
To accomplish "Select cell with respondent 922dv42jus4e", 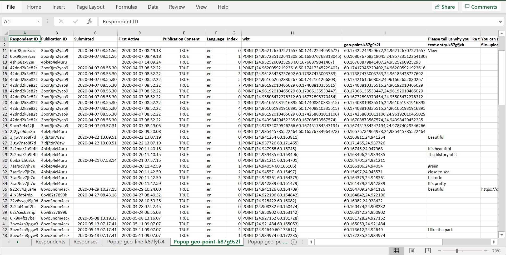I will 24,189.
